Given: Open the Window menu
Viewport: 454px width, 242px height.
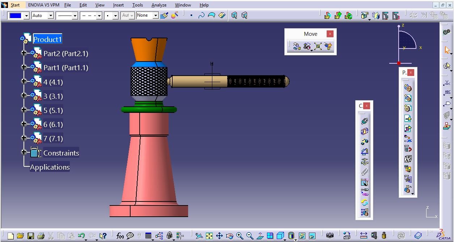Looking at the screenshot, I should pos(183,5).
